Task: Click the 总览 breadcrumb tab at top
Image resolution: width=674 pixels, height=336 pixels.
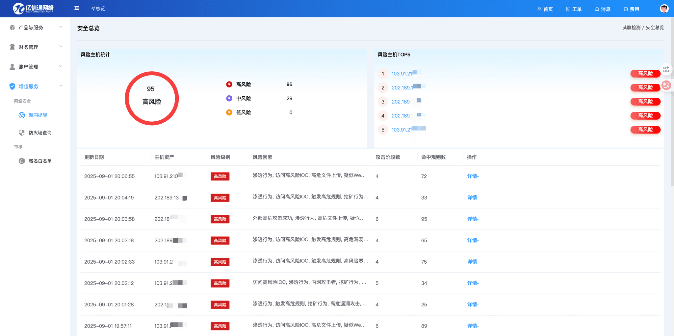Action: pyautogui.click(x=98, y=9)
